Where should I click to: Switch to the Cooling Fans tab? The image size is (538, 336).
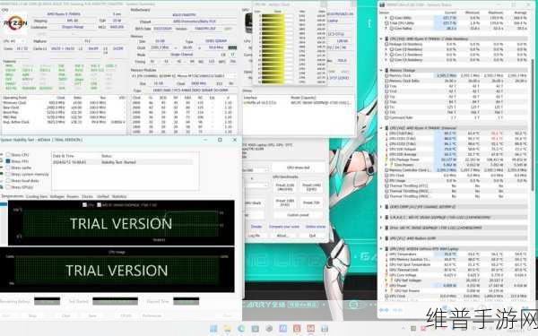pyautogui.click(x=37, y=196)
